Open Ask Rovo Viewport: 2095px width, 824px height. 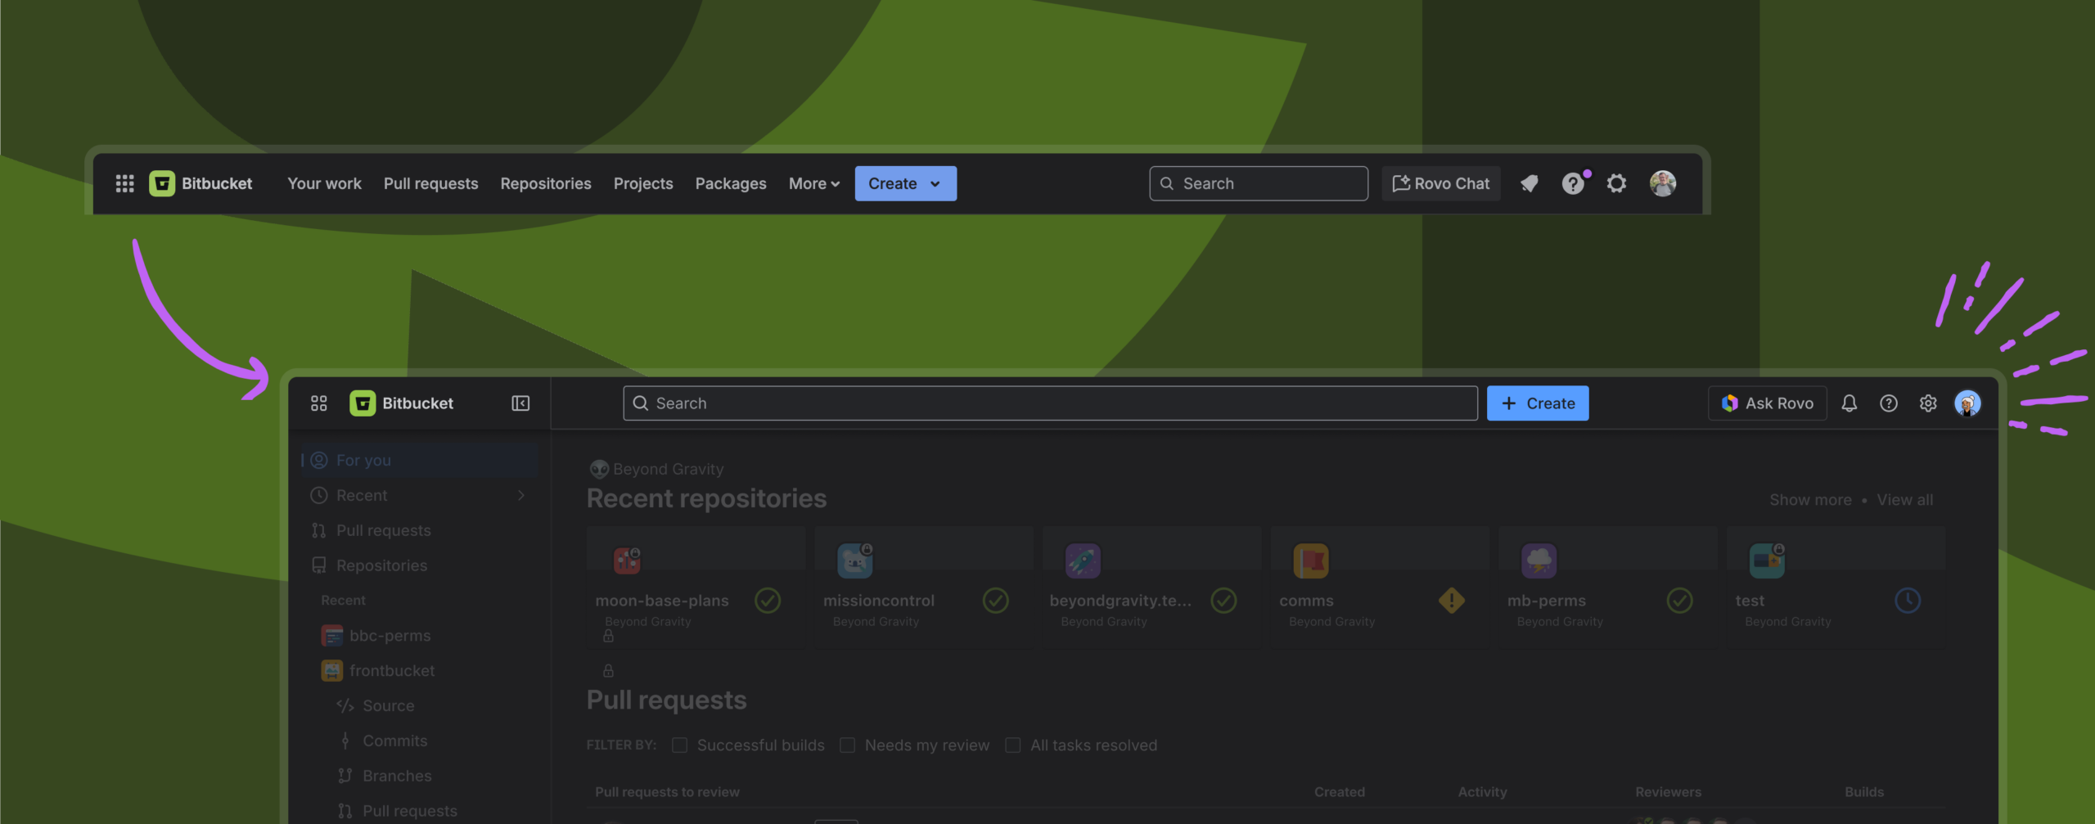(x=1768, y=403)
